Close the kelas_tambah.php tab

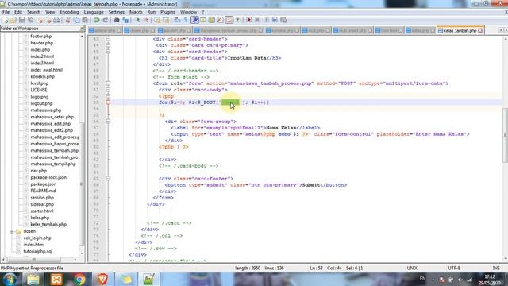click(x=480, y=30)
